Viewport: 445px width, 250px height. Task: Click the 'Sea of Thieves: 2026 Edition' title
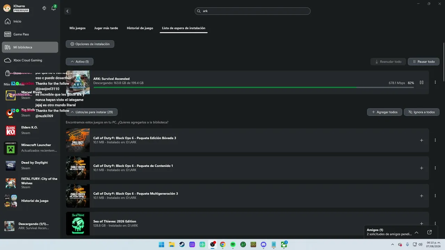pyautogui.click(x=115, y=222)
